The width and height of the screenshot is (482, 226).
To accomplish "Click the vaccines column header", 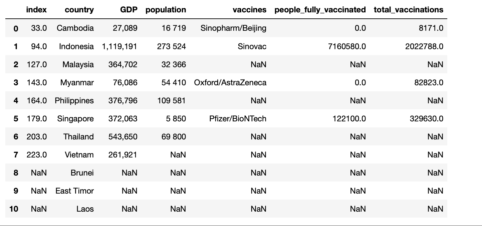I will coord(250,10).
